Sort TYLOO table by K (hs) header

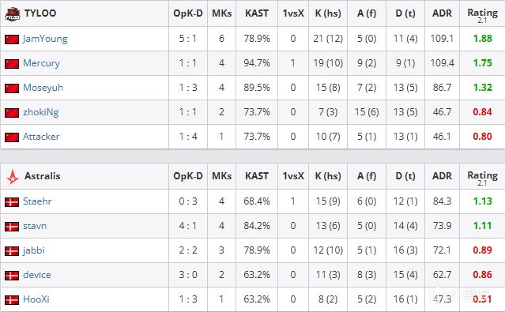tap(328, 13)
